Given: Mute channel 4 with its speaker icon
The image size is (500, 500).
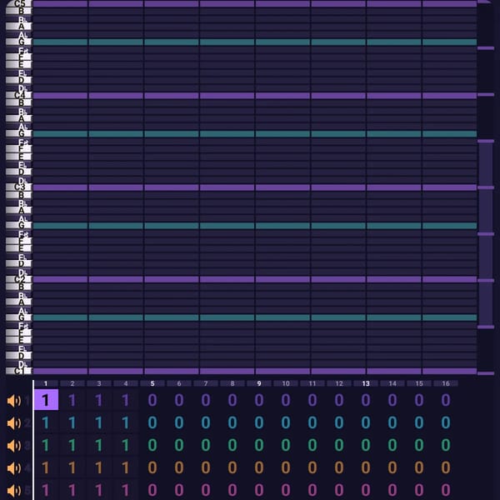Looking at the screenshot, I should coord(14,467).
